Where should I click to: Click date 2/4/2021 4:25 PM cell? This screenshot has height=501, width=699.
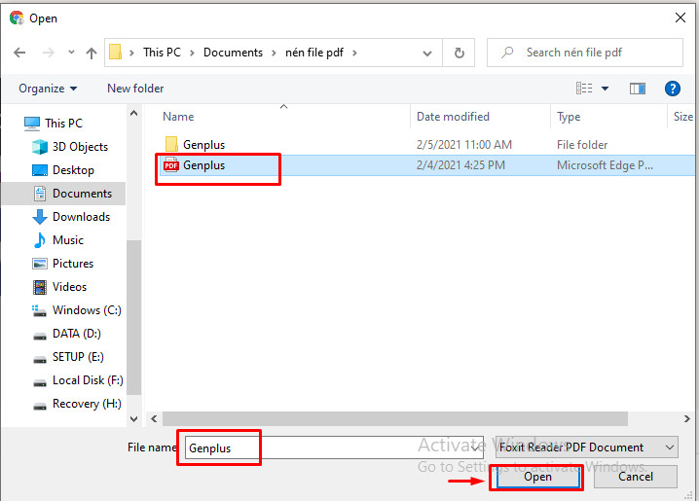(x=460, y=165)
